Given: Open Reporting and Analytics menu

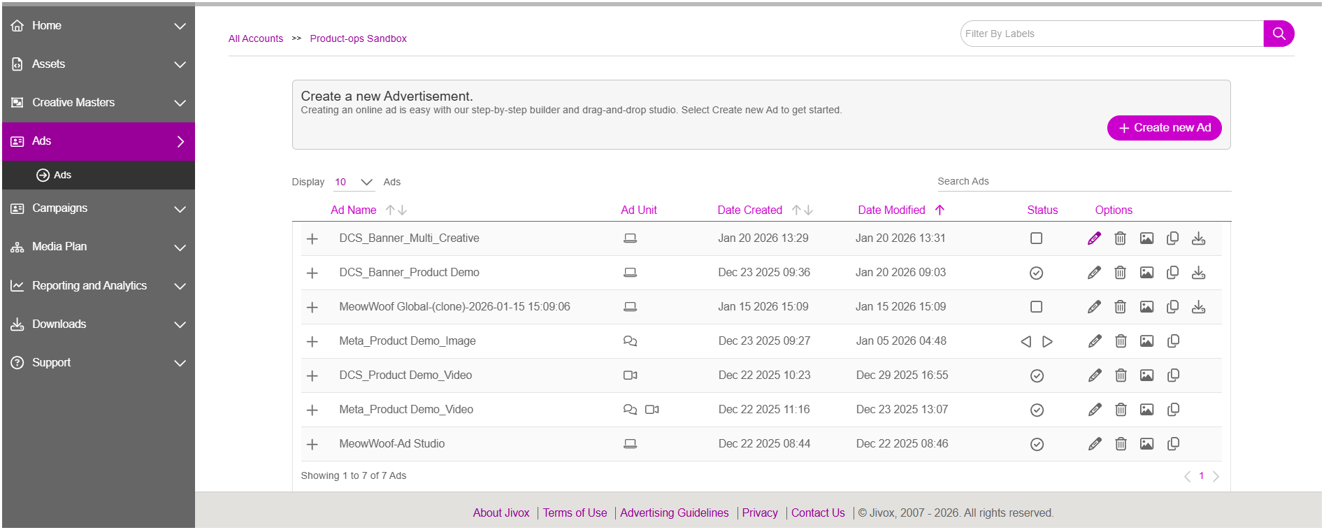Looking at the screenshot, I should pyautogui.click(x=99, y=285).
